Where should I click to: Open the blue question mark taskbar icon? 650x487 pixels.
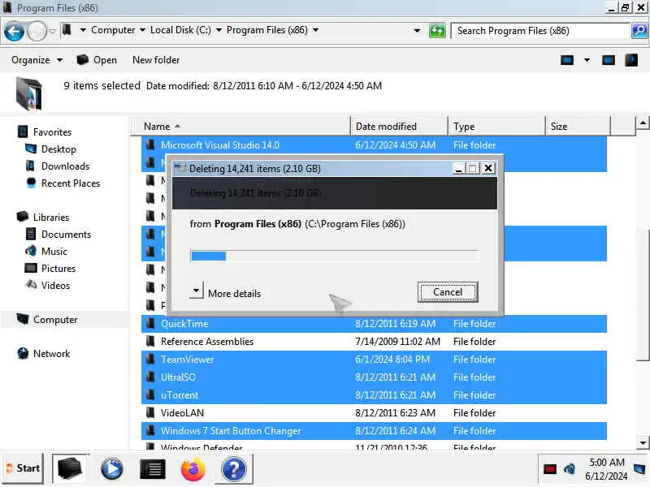(x=234, y=469)
